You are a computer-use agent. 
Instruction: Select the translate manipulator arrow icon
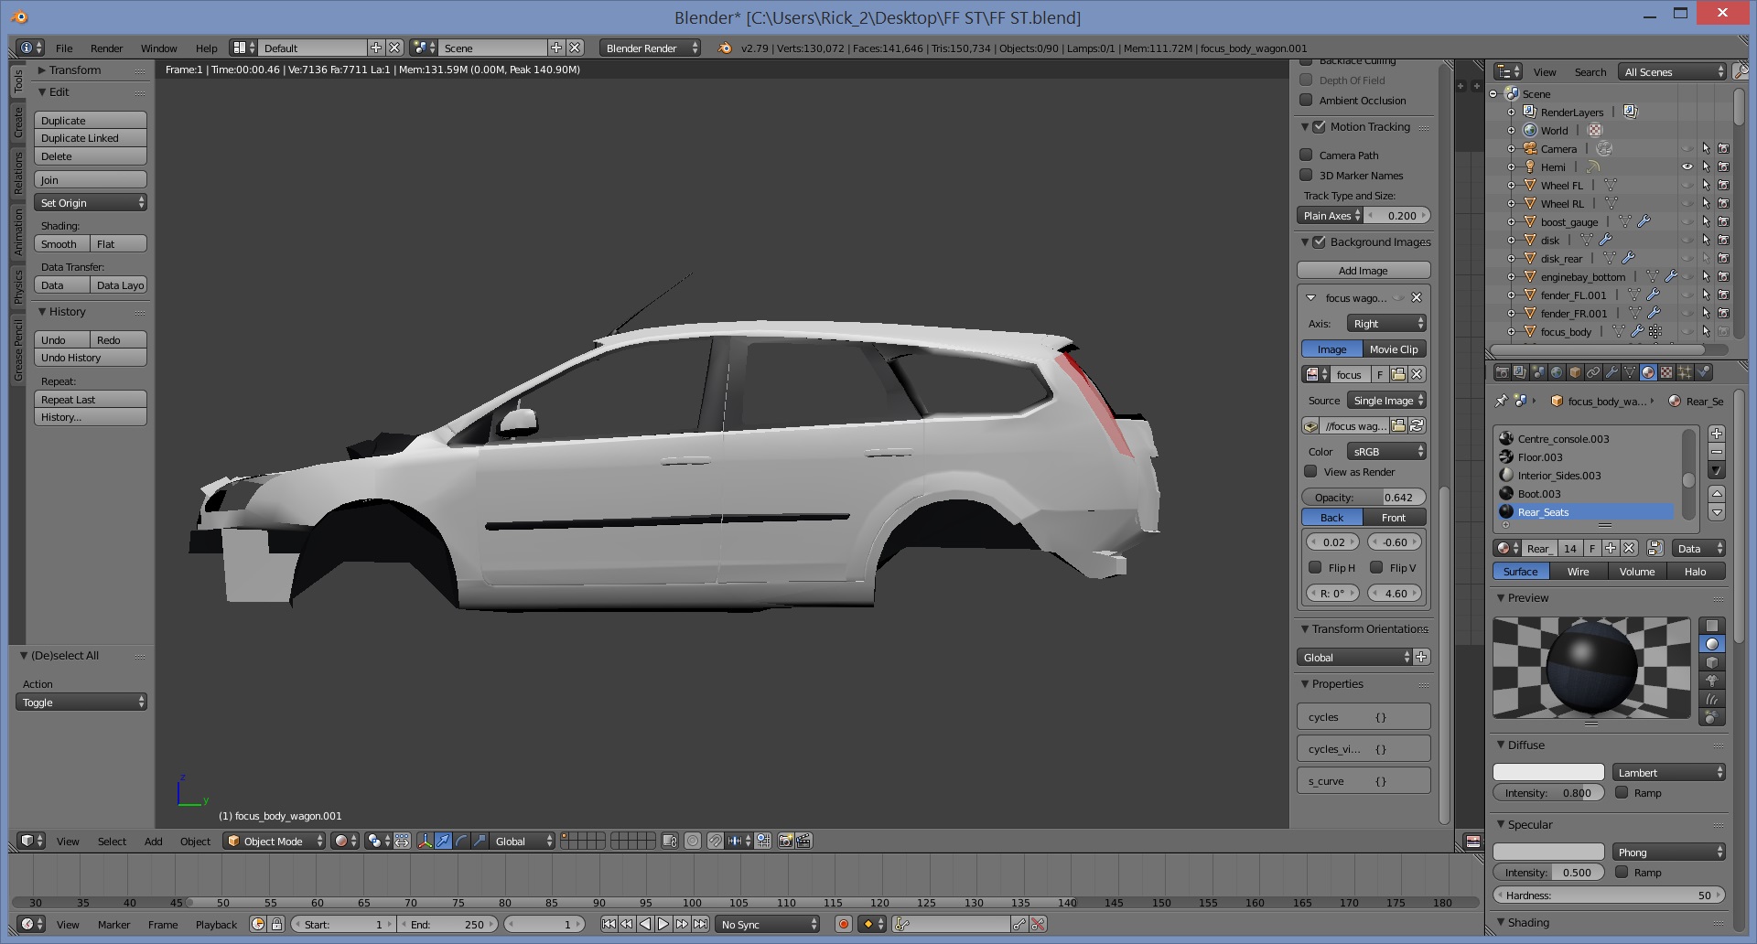click(443, 842)
